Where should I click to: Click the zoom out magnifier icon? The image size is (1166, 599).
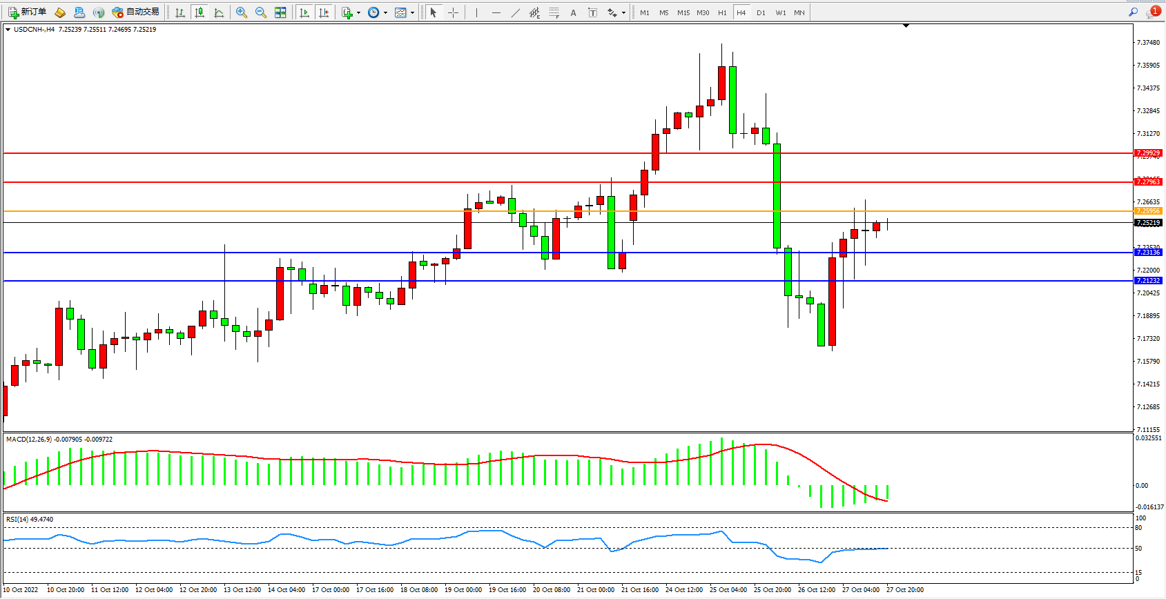point(261,12)
